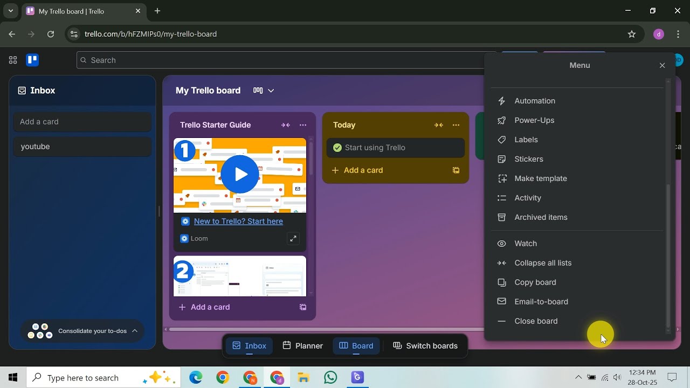Open Windows notification center

pos(672,378)
